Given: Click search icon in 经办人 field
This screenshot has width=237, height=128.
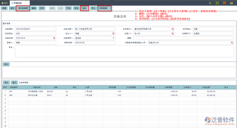Looking at the screenshot, I should click(x=114, y=34).
